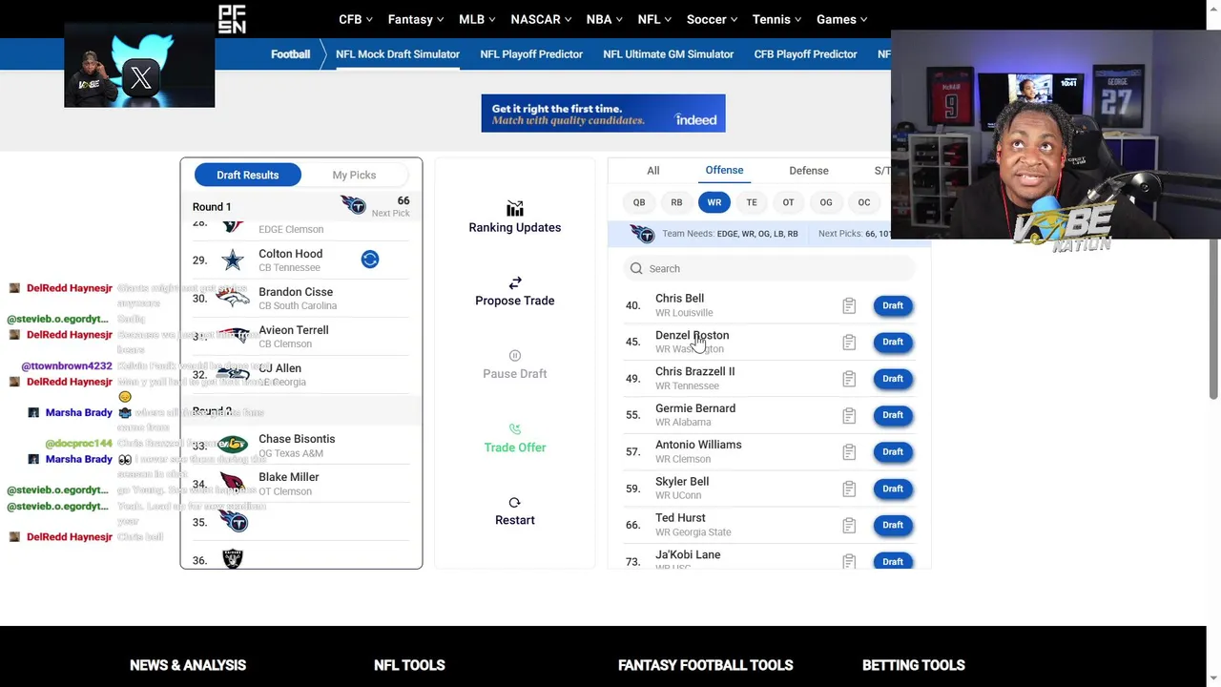
Task: Click the Propose Trade arrows icon
Action: 515,282
